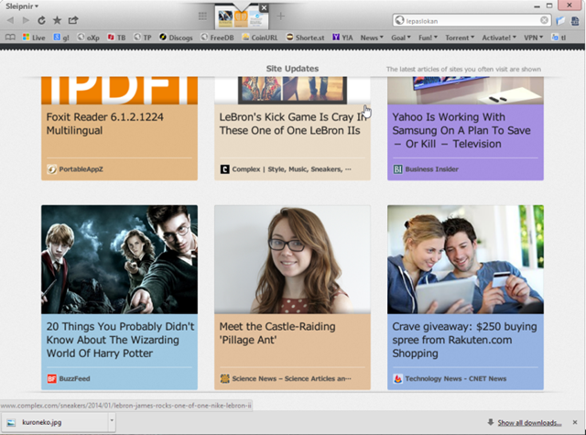Open the tab grid overview icon

[202, 16]
